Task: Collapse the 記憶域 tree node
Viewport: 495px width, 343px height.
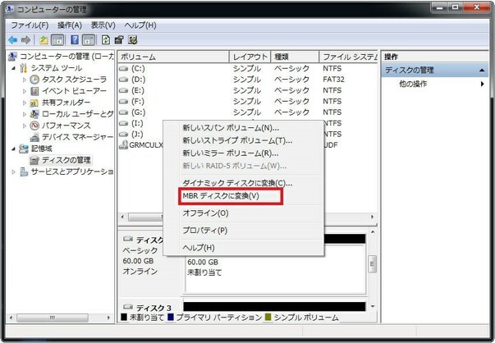Action: click(14, 149)
